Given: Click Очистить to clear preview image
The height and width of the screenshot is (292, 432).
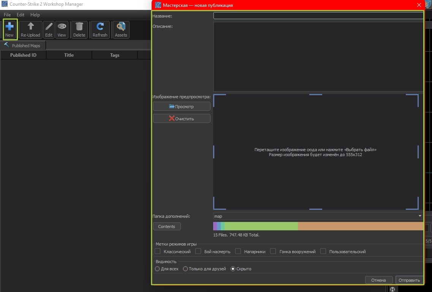Looking at the screenshot, I should click(x=182, y=118).
